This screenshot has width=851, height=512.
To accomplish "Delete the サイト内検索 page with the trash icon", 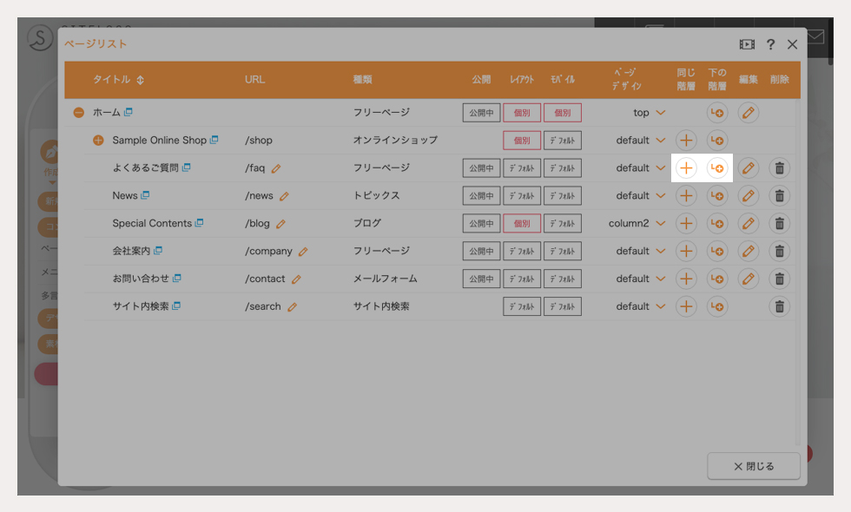I will [x=779, y=305].
